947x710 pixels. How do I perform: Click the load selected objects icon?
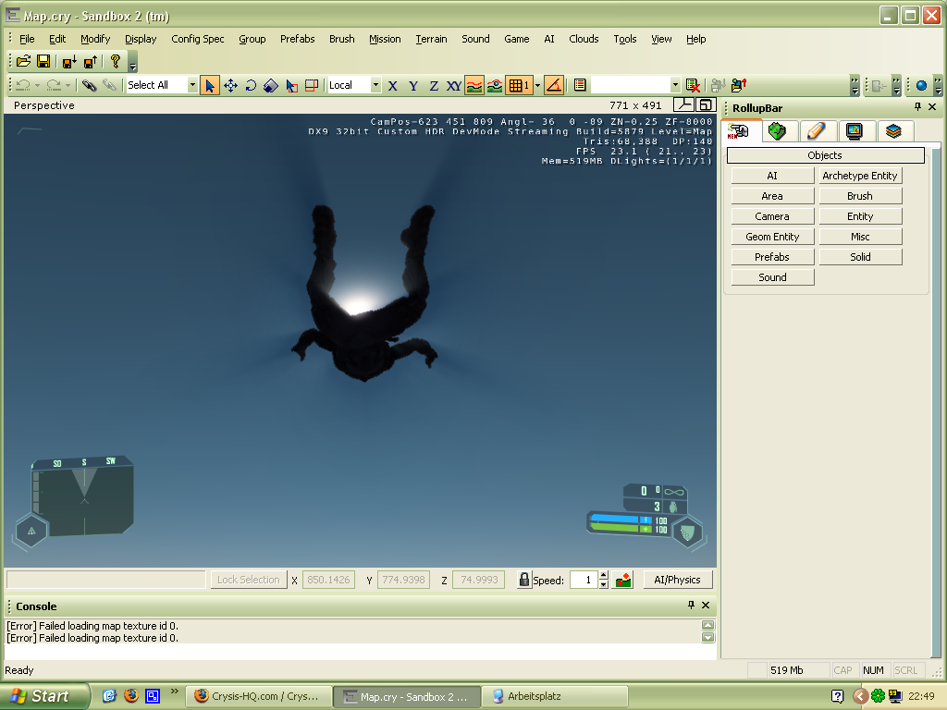coord(90,61)
